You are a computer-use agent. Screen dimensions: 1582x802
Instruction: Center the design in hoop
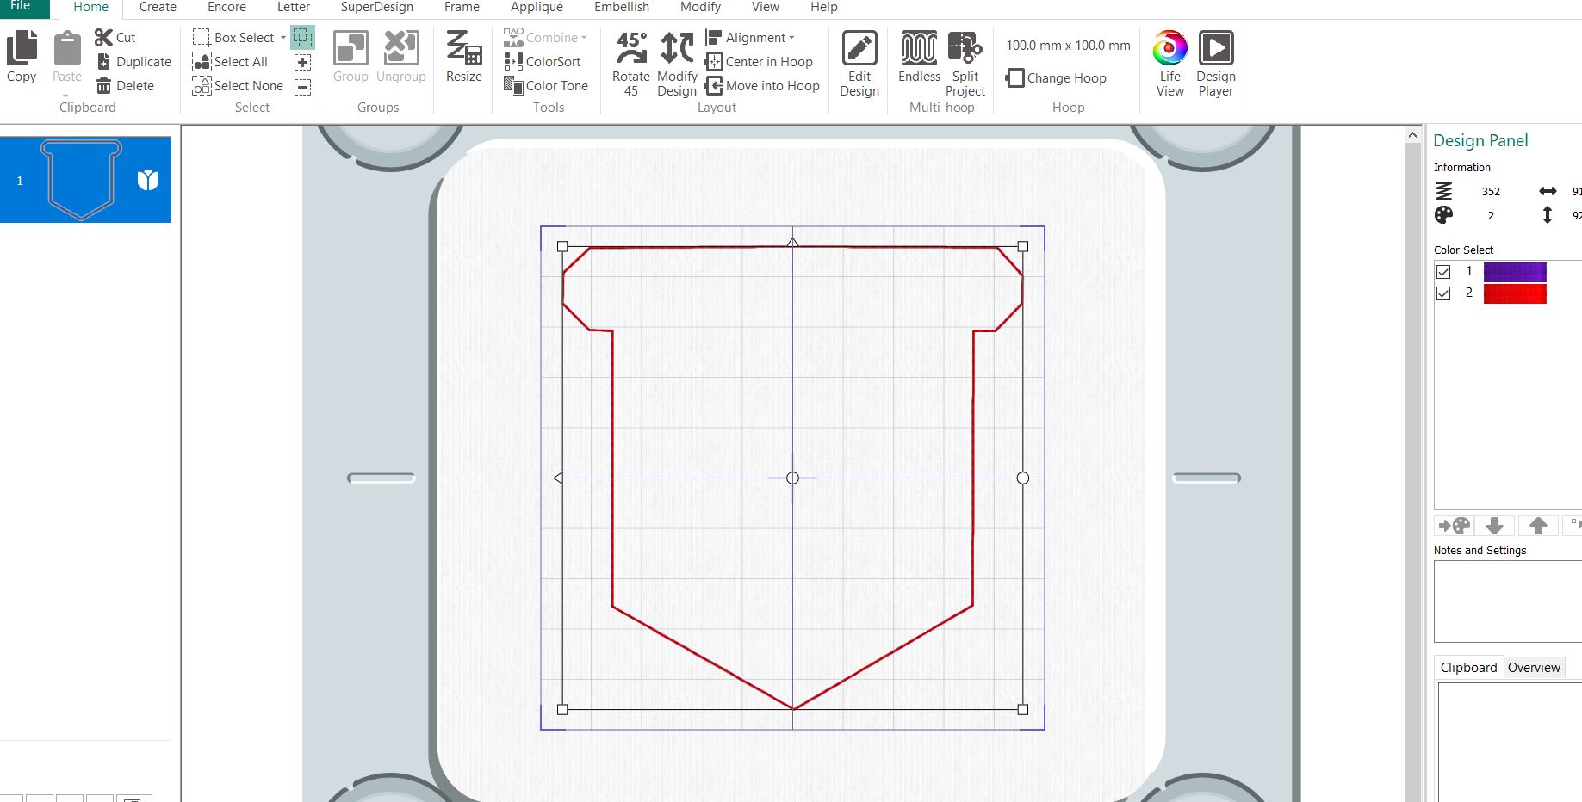click(x=759, y=62)
